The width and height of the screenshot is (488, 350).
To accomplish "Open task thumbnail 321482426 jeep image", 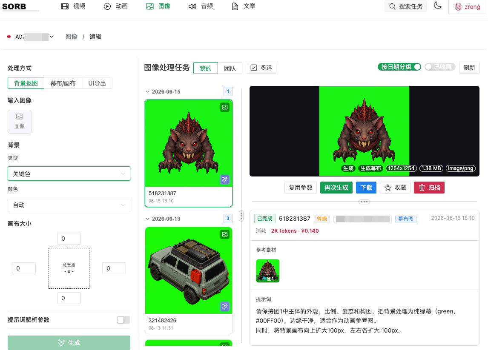I will pyautogui.click(x=189, y=270).
